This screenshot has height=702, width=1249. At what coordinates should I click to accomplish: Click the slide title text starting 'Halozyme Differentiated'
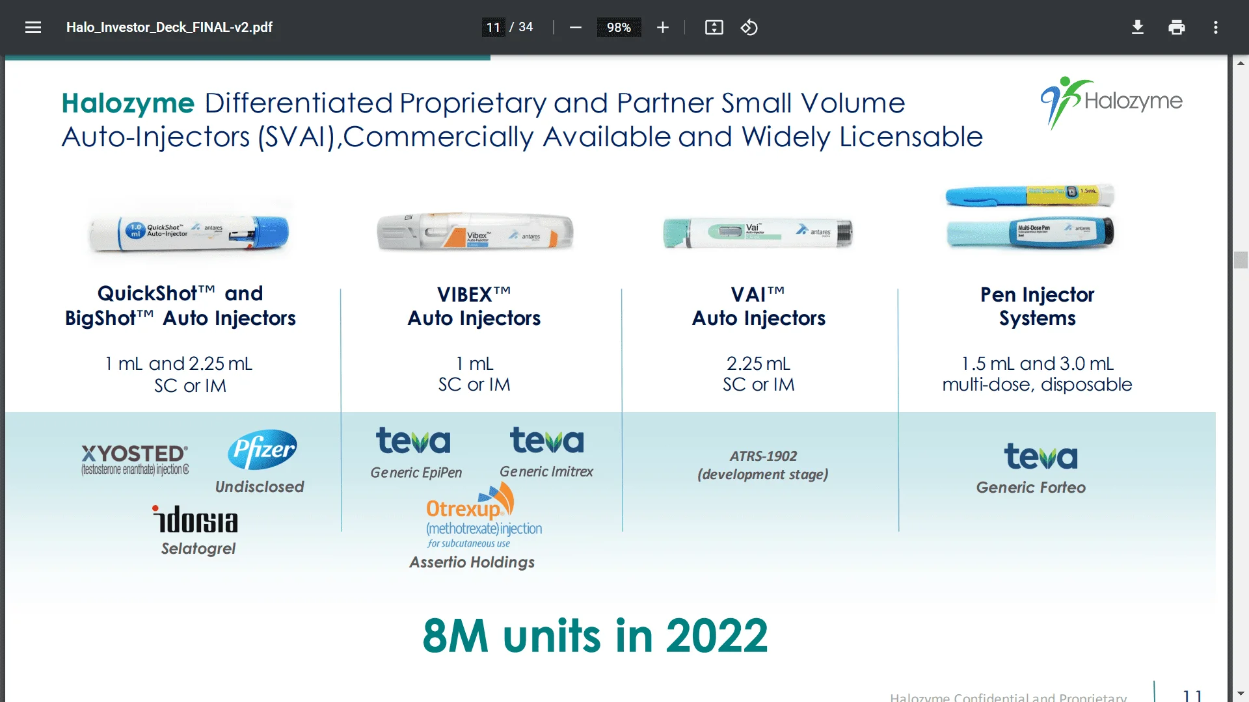coord(522,120)
